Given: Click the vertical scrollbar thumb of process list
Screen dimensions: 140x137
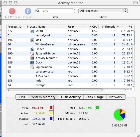Looking at the screenshot, I should pyautogui.click(x=133, y=38).
